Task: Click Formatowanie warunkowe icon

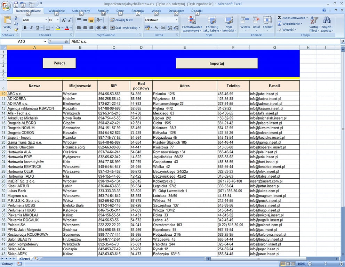Action: click(192, 21)
